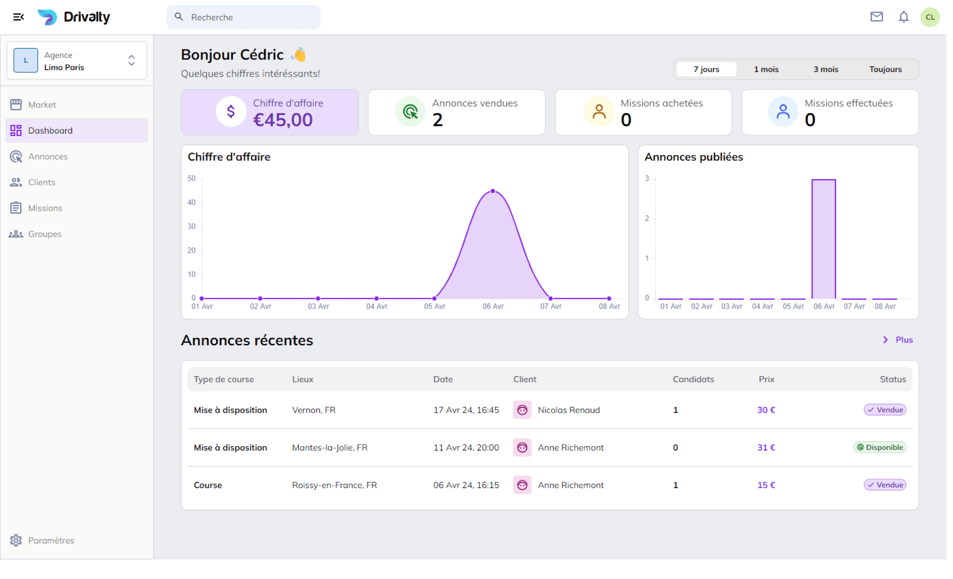
Task: Click the 15 € price
Action: (x=766, y=485)
